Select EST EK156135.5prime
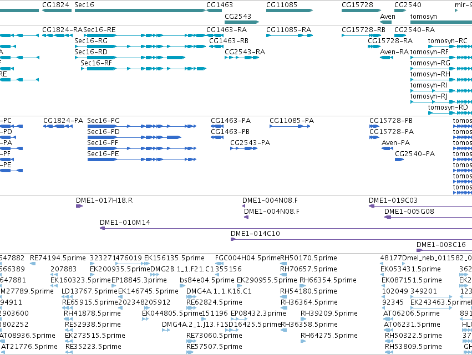 (147, 264)
